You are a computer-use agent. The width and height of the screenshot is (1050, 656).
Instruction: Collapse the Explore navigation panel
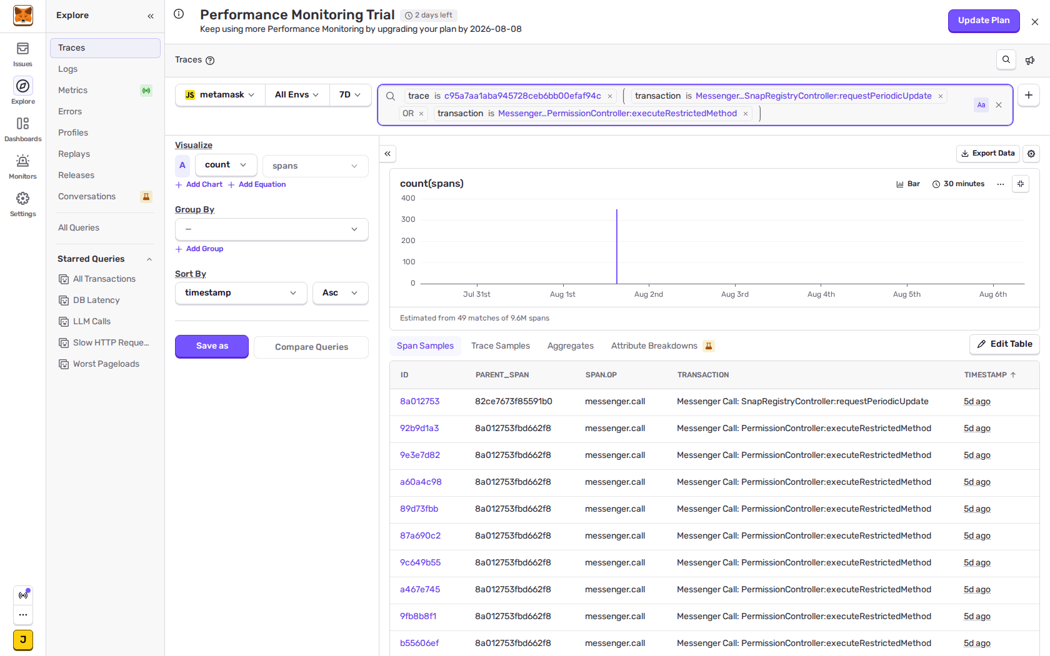coord(151,16)
